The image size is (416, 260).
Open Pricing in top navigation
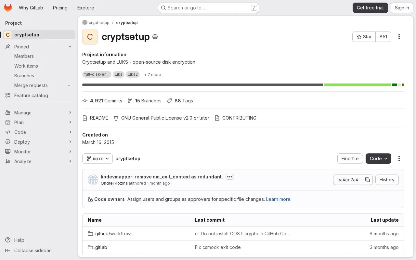pos(60,8)
